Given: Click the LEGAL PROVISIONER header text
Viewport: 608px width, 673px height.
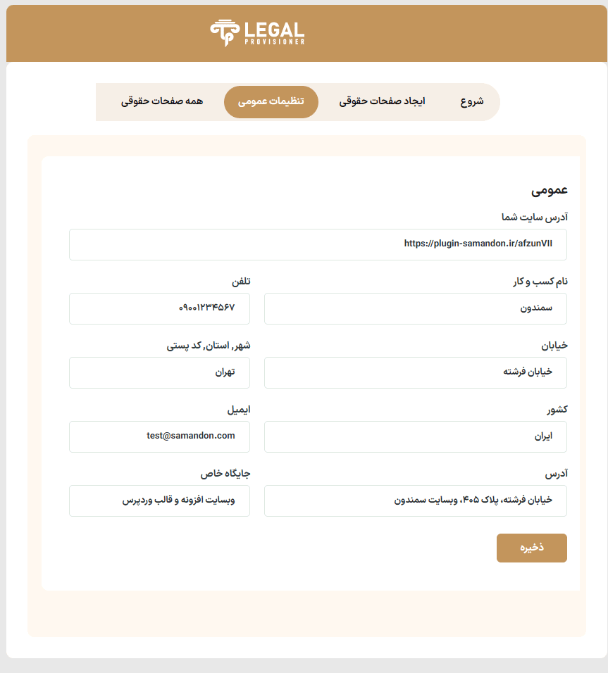Looking at the screenshot, I should pos(274,32).
